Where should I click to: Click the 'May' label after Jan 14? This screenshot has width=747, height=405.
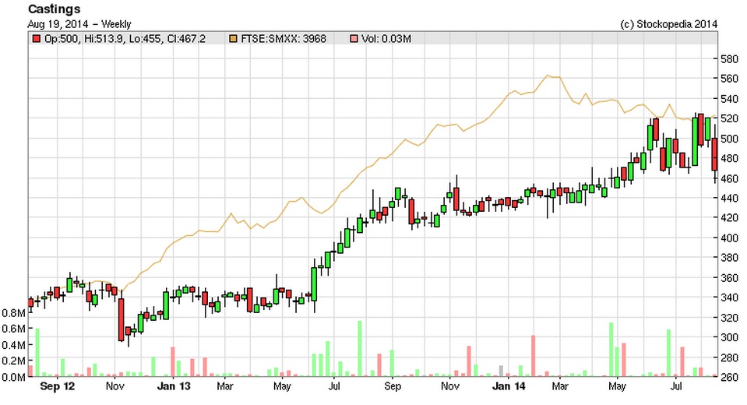point(617,386)
